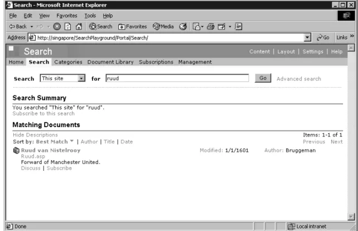Click the Previous results link

[x=314, y=142]
